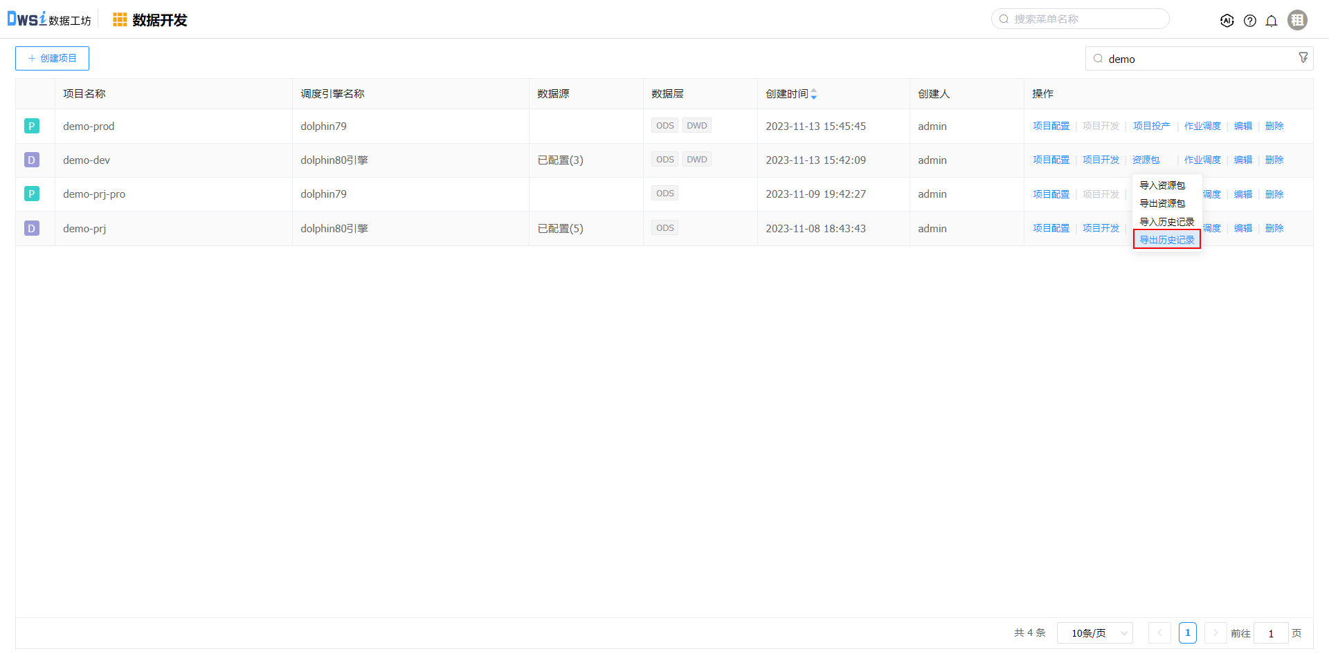Click the user avatar in top right
Image resolution: width=1329 pixels, height=665 pixels.
1297,20
